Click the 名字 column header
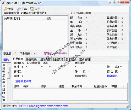131x110 pixels. tap(31, 86)
